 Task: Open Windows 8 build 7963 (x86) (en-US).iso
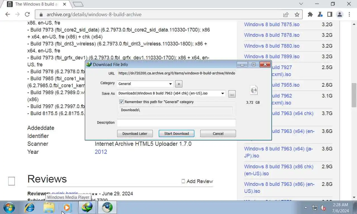pyautogui.click(x=279, y=188)
